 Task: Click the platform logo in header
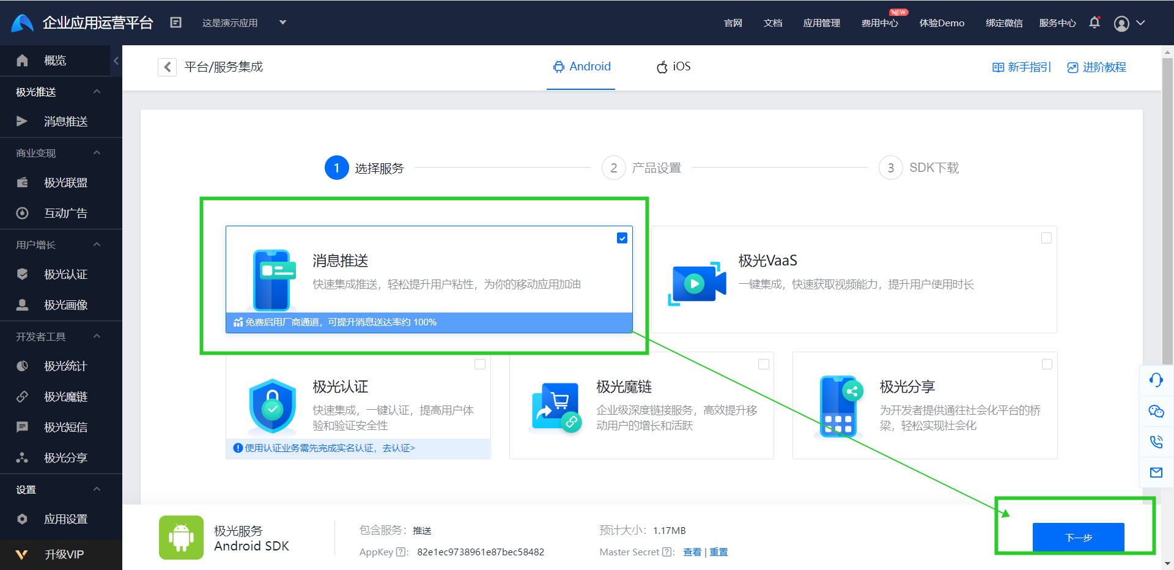click(x=22, y=23)
